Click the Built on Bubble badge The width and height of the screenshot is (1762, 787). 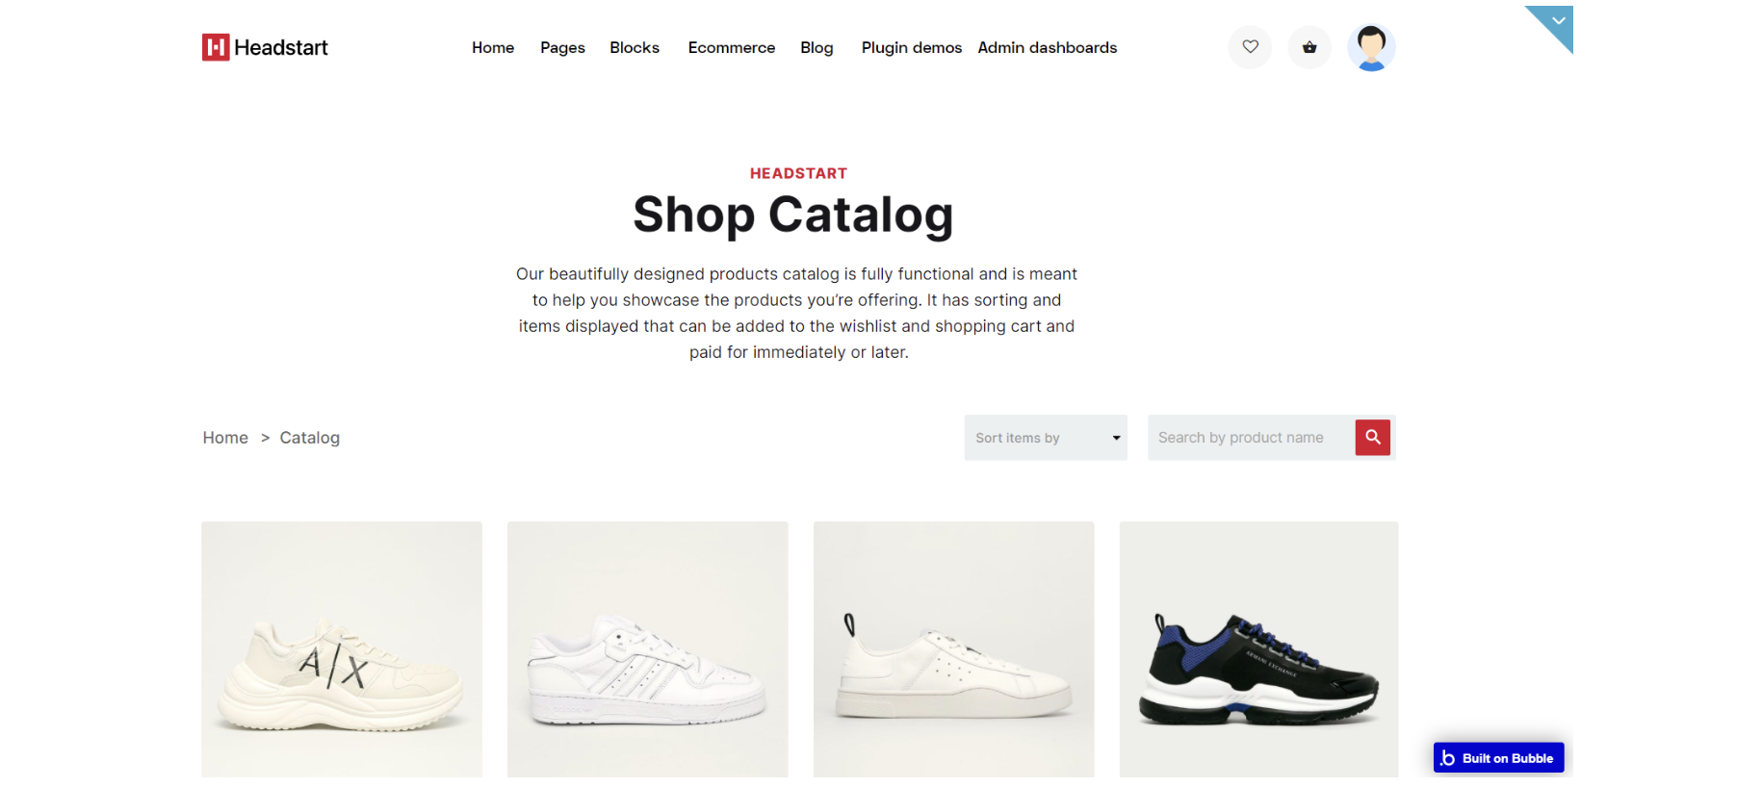[x=1498, y=758]
